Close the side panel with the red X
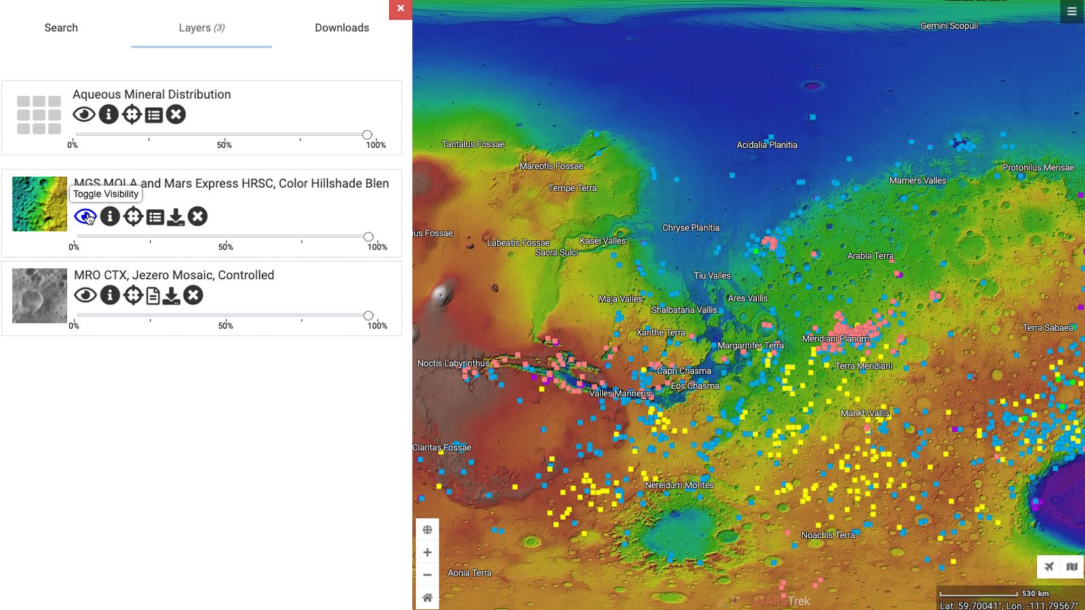This screenshot has height=610, width=1085. (x=401, y=9)
